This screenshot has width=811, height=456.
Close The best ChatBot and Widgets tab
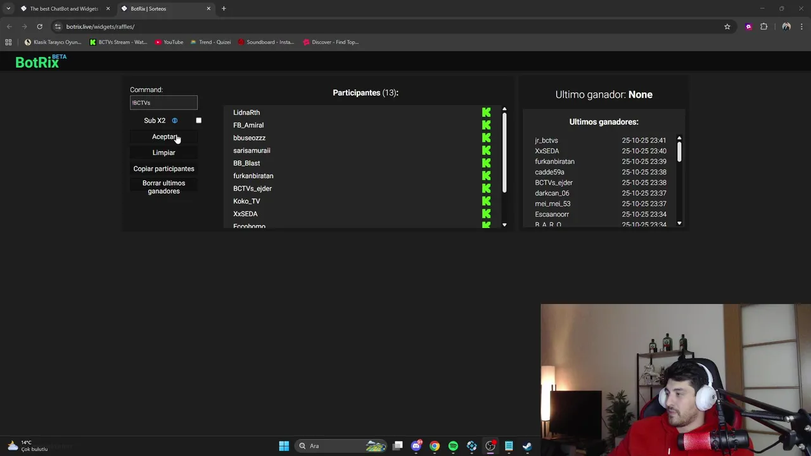coord(108,8)
